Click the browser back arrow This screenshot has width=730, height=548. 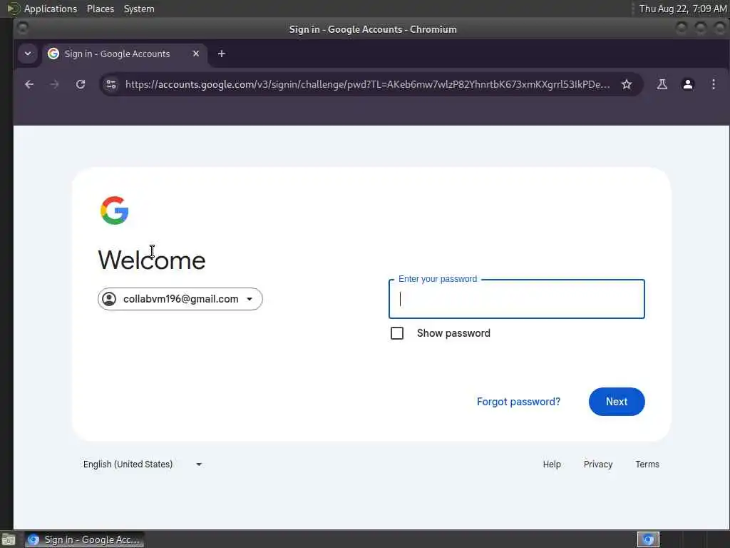[29, 84]
